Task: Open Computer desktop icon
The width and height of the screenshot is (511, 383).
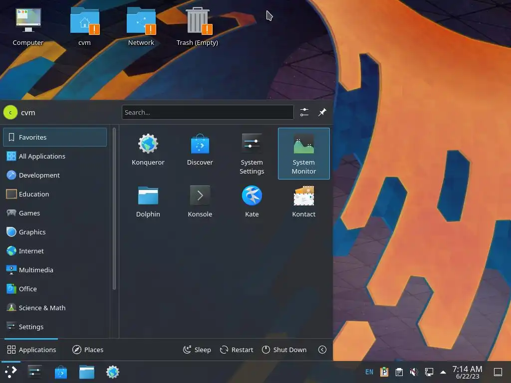Action: [28, 27]
